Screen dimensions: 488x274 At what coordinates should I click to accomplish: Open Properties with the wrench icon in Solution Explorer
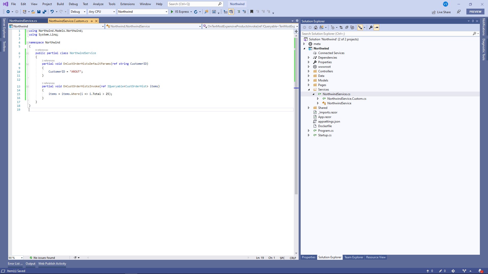click(371, 27)
